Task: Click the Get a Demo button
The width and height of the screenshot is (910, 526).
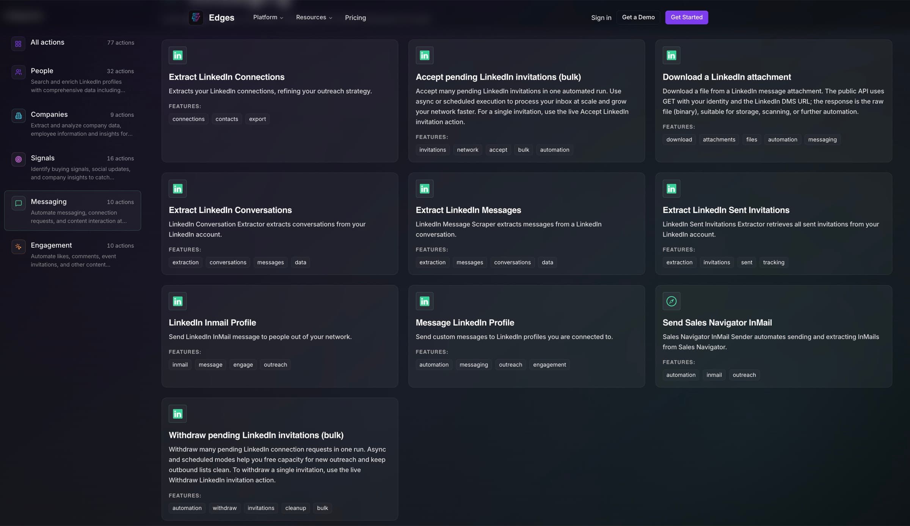Action: 638,17
